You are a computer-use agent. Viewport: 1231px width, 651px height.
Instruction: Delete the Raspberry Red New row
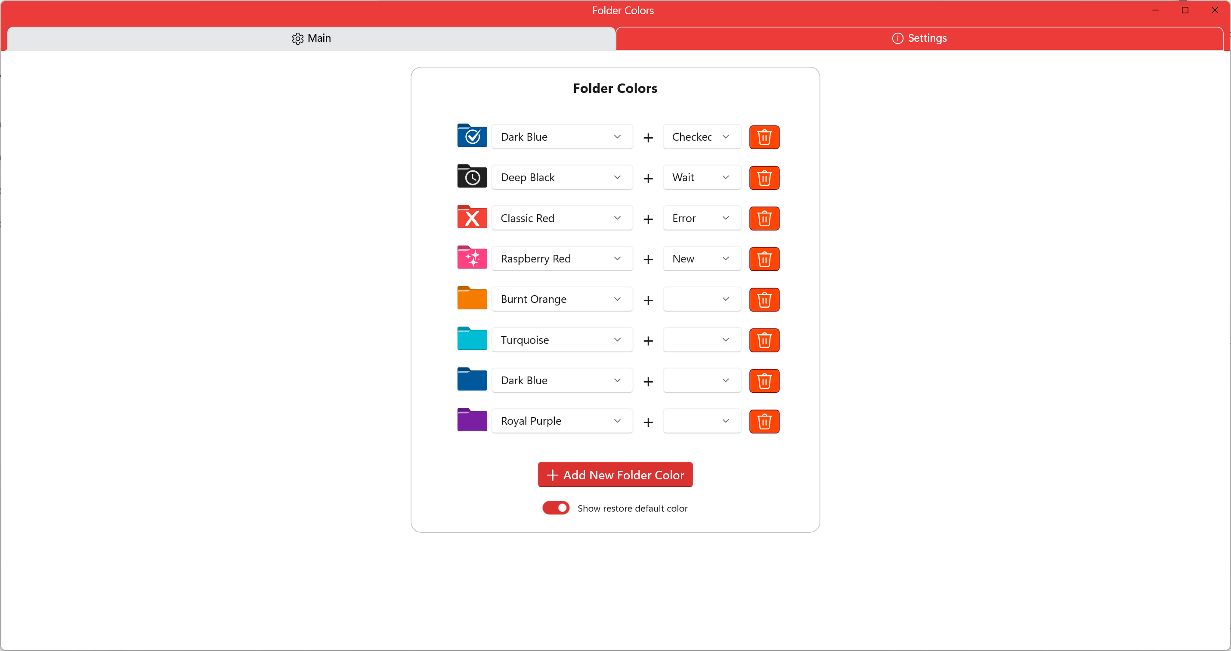764,259
